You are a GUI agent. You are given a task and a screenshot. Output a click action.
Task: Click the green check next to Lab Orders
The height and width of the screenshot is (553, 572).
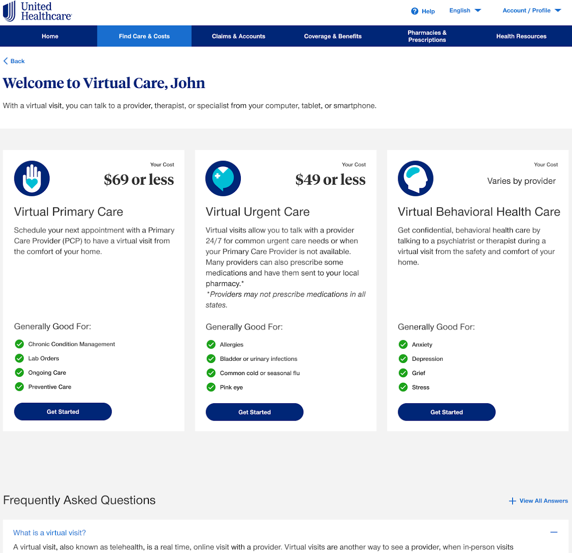[19, 358]
